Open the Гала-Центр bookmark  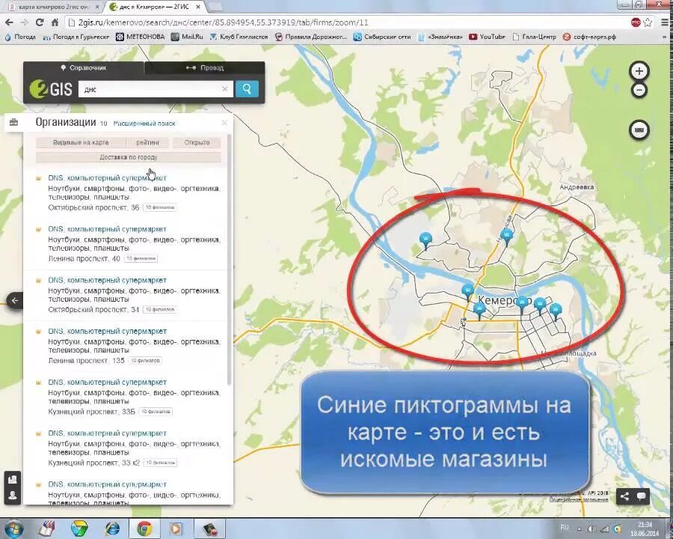[x=535, y=37]
